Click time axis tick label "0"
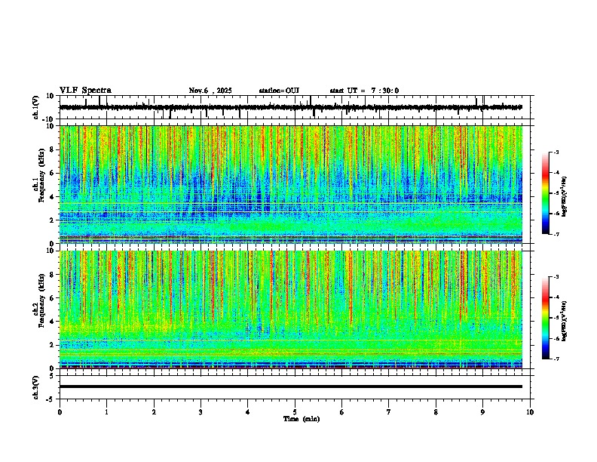Screen dimensions: 597x462 tap(60, 412)
